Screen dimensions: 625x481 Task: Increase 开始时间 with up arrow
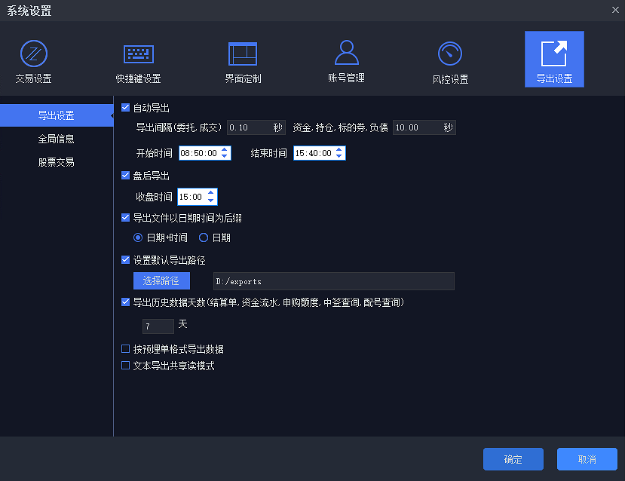[x=225, y=150]
